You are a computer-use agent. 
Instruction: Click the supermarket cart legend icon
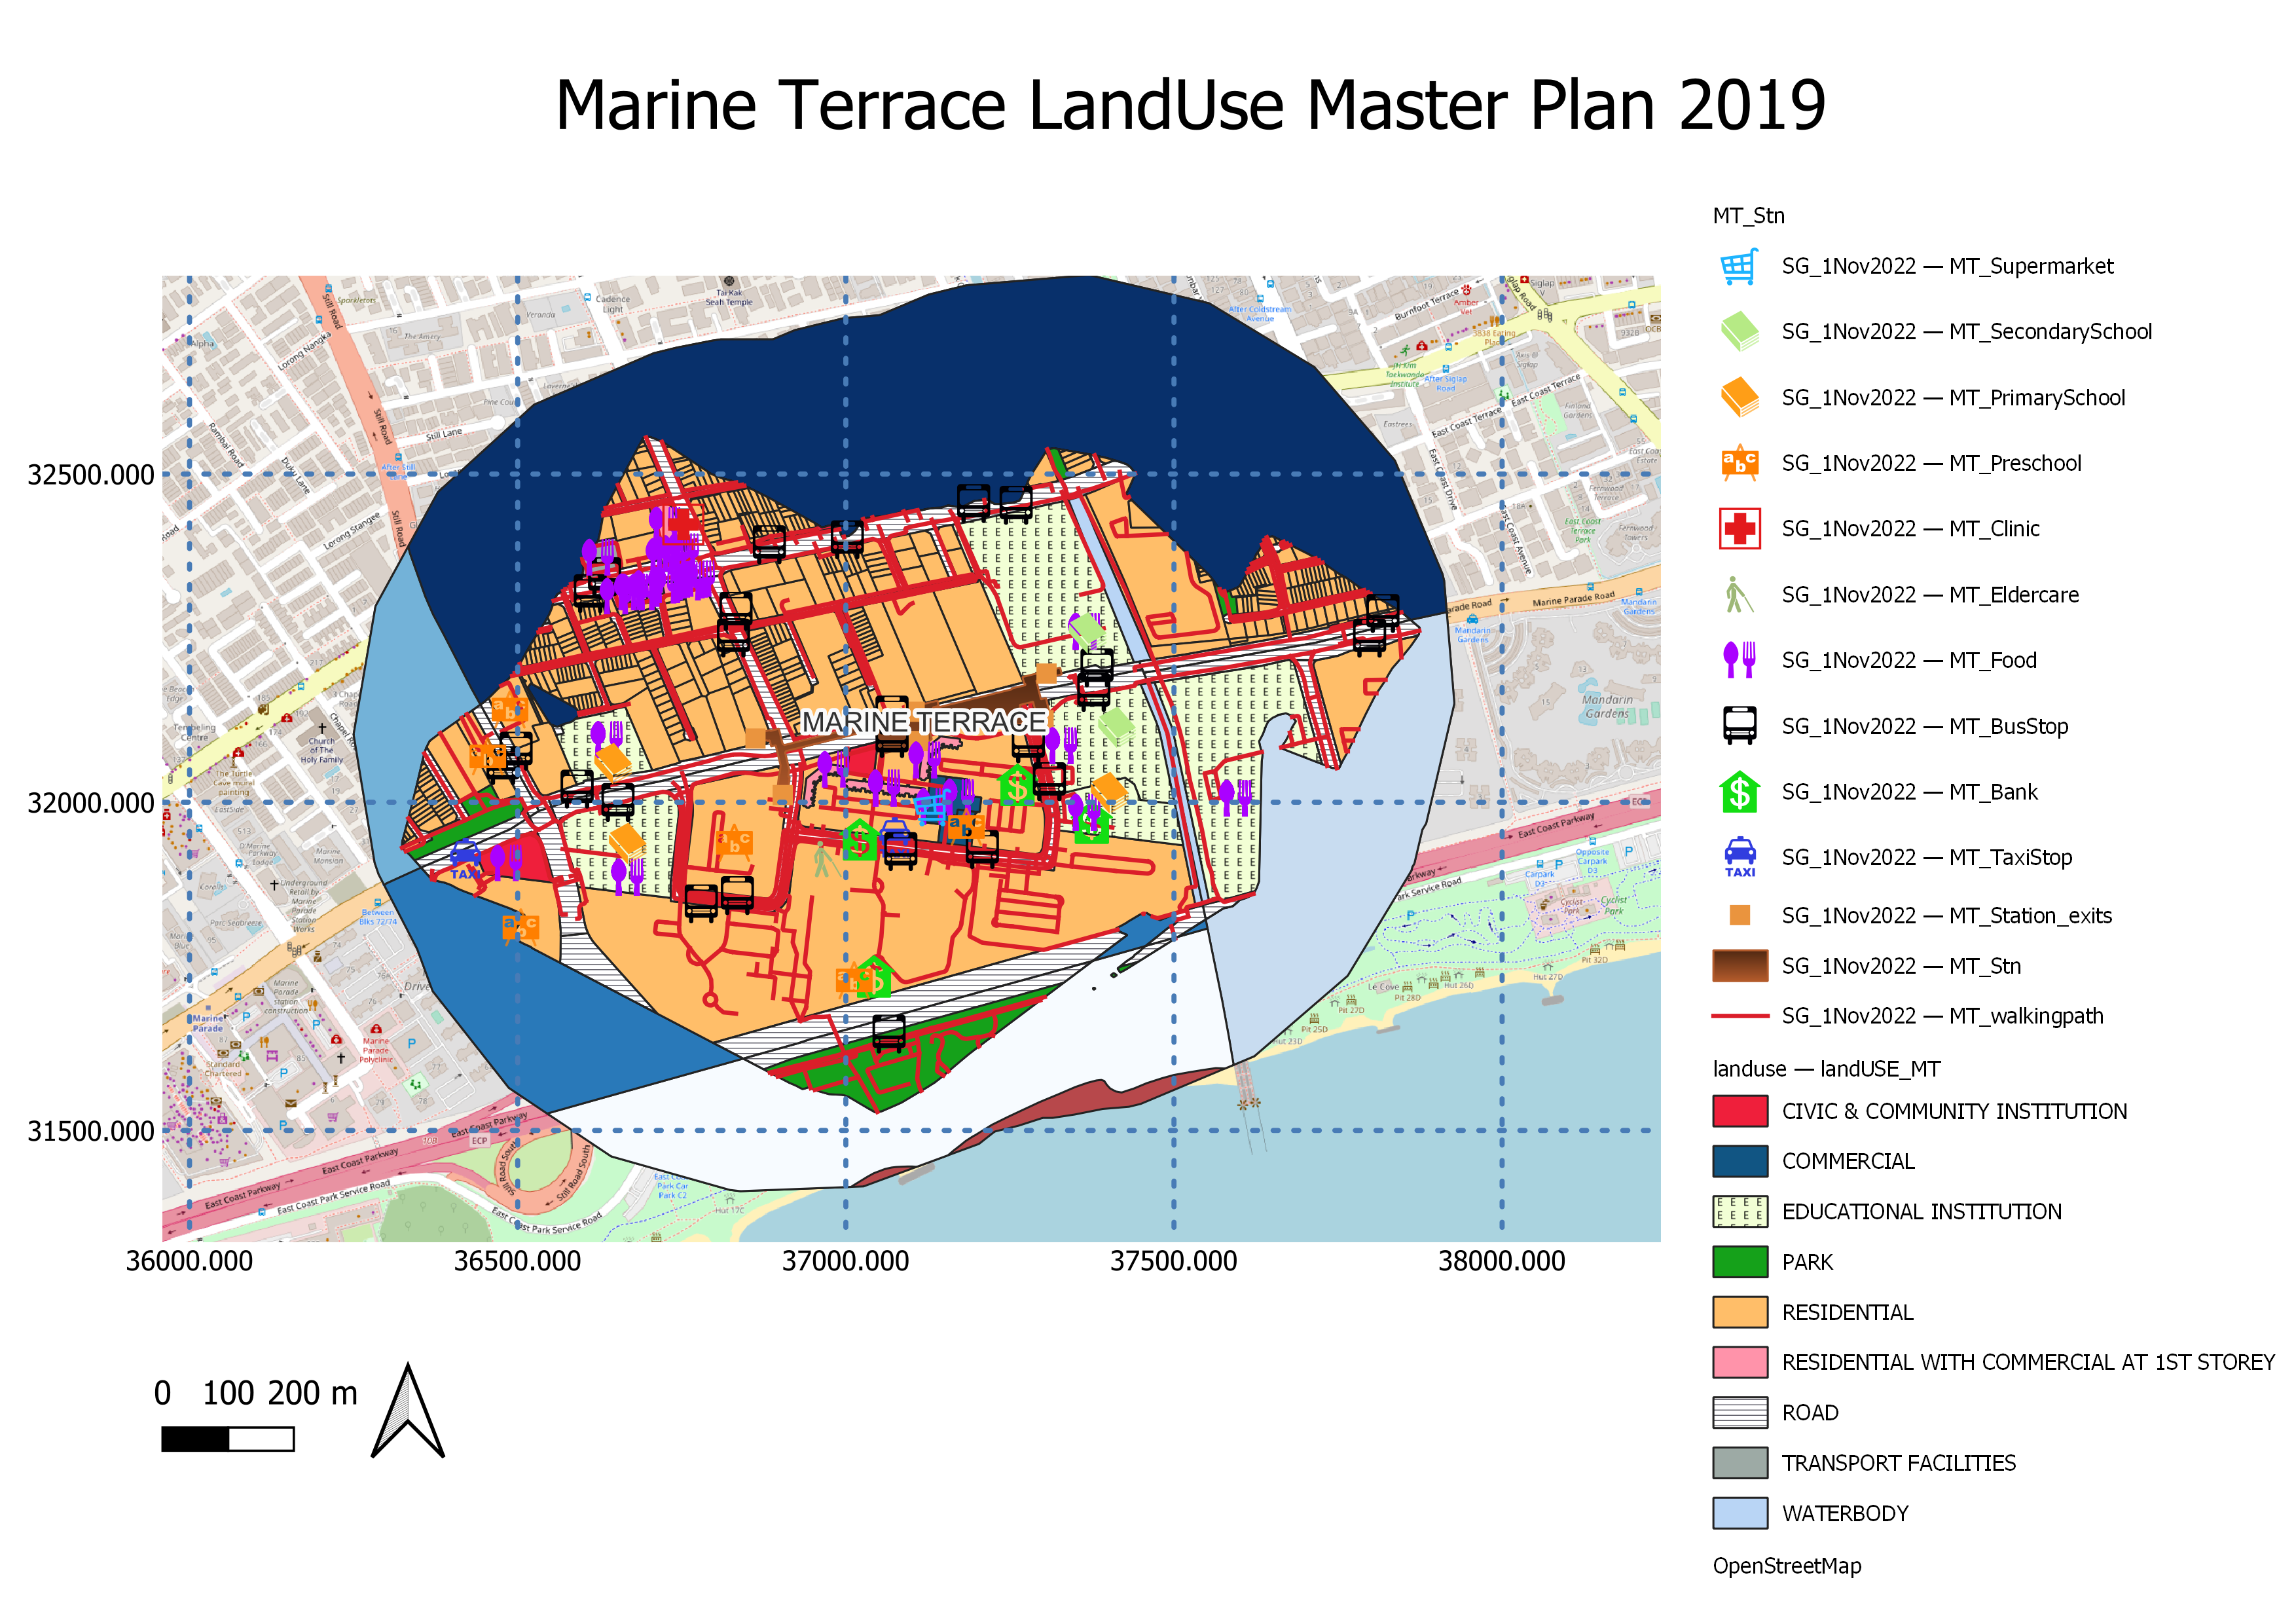1739,267
